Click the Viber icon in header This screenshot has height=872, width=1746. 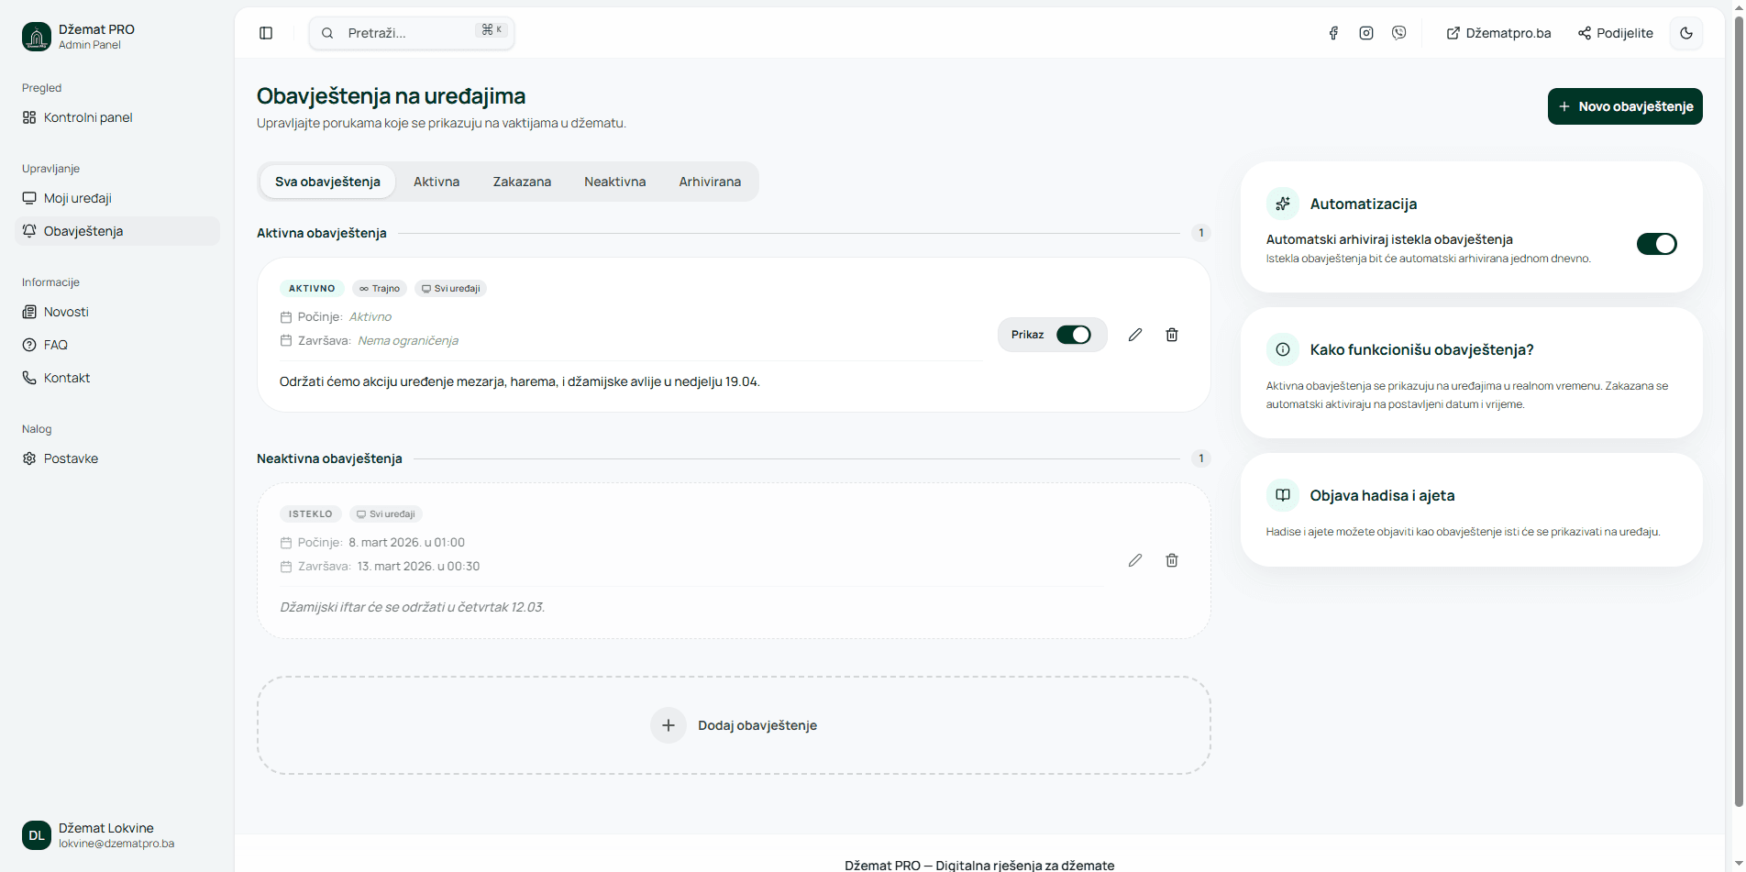coord(1398,33)
